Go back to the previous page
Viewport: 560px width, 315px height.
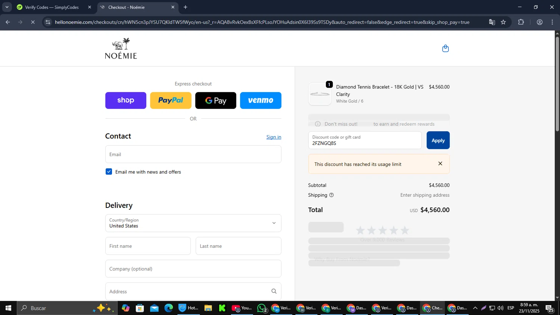pos(8,22)
